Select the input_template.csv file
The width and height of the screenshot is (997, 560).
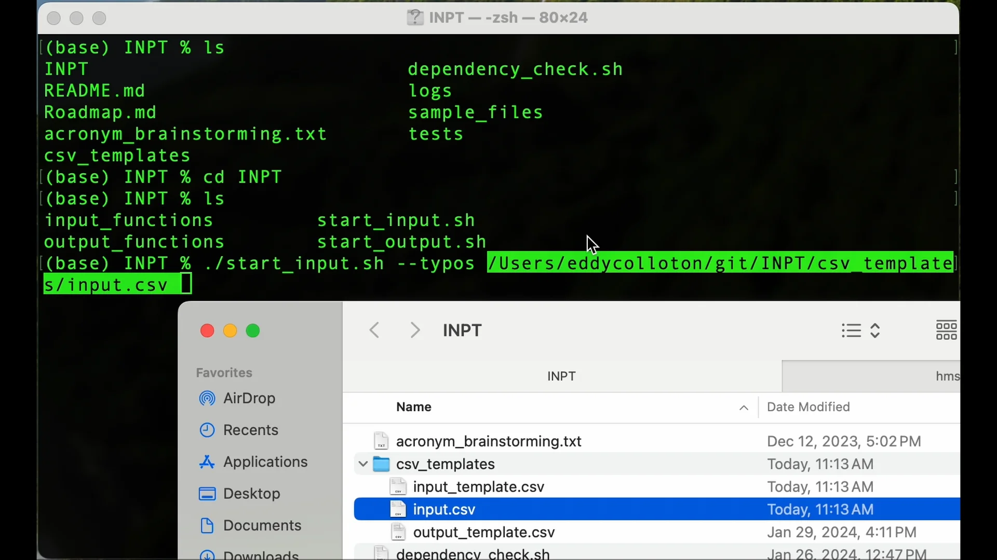point(477,486)
